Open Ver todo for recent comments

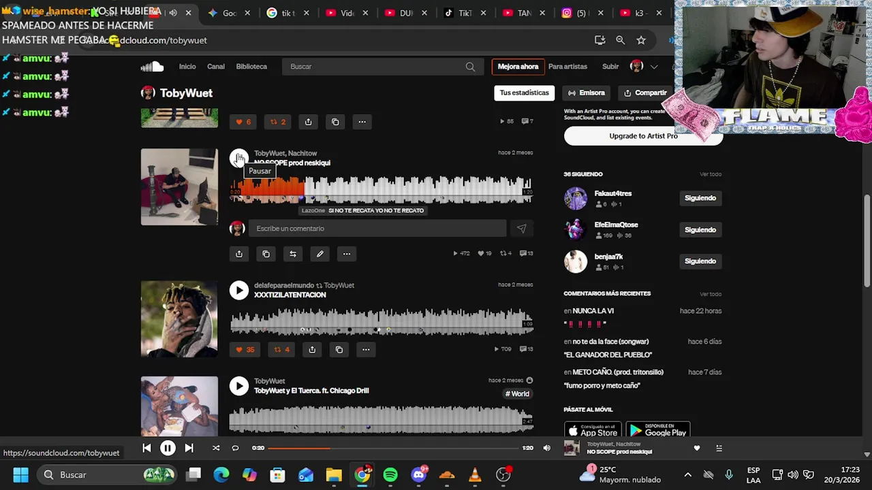point(711,294)
